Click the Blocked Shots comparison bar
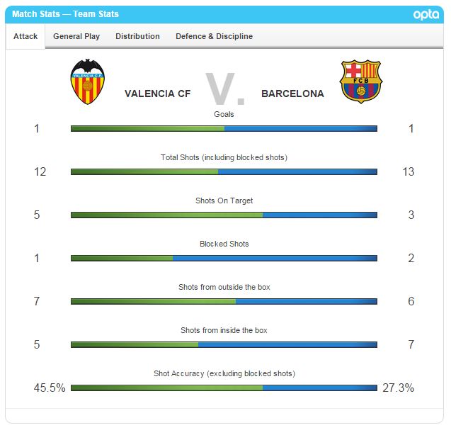This screenshot has width=451, height=435. click(x=224, y=259)
